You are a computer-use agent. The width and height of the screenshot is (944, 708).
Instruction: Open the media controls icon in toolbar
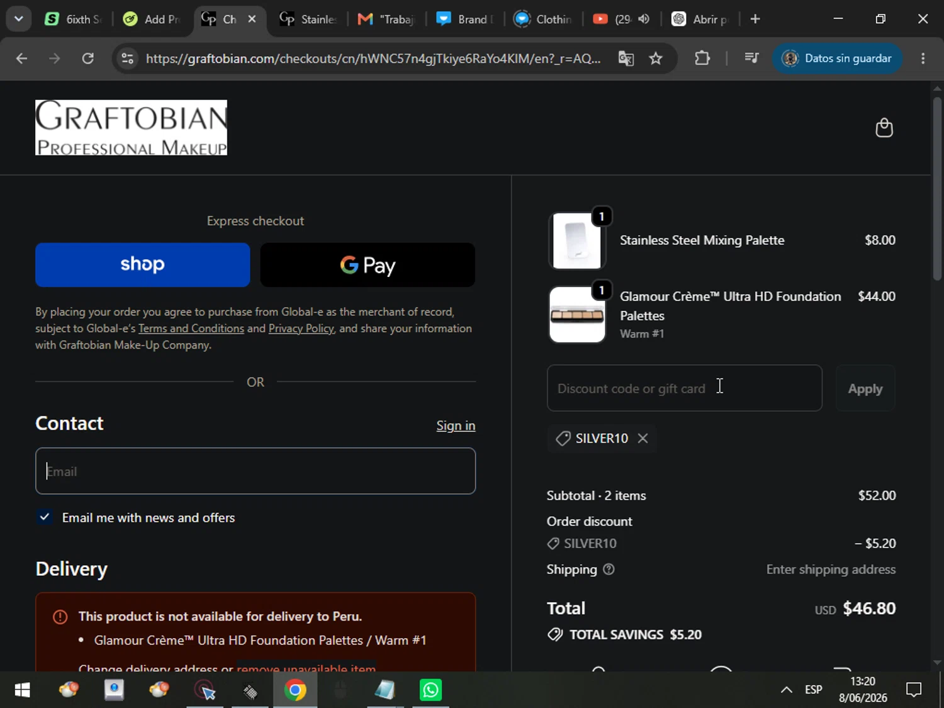751,59
